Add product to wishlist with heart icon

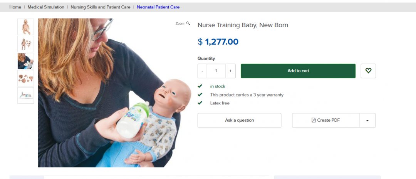pos(368,71)
